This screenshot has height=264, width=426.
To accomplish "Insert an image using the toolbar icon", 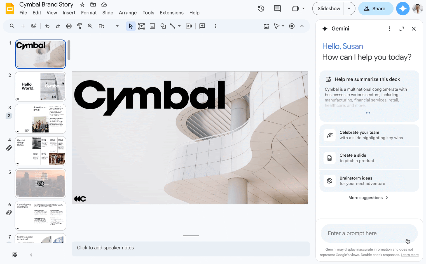I will (x=152, y=26).
